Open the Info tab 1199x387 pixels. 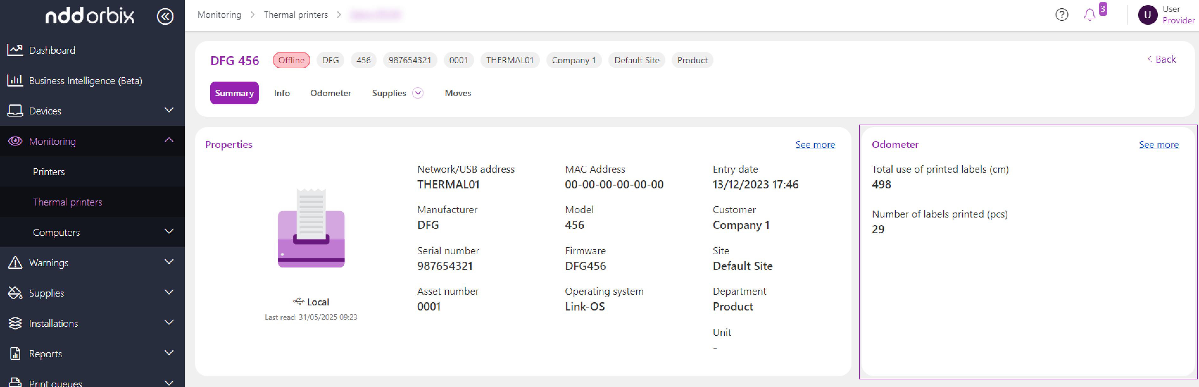coord(282,93)
